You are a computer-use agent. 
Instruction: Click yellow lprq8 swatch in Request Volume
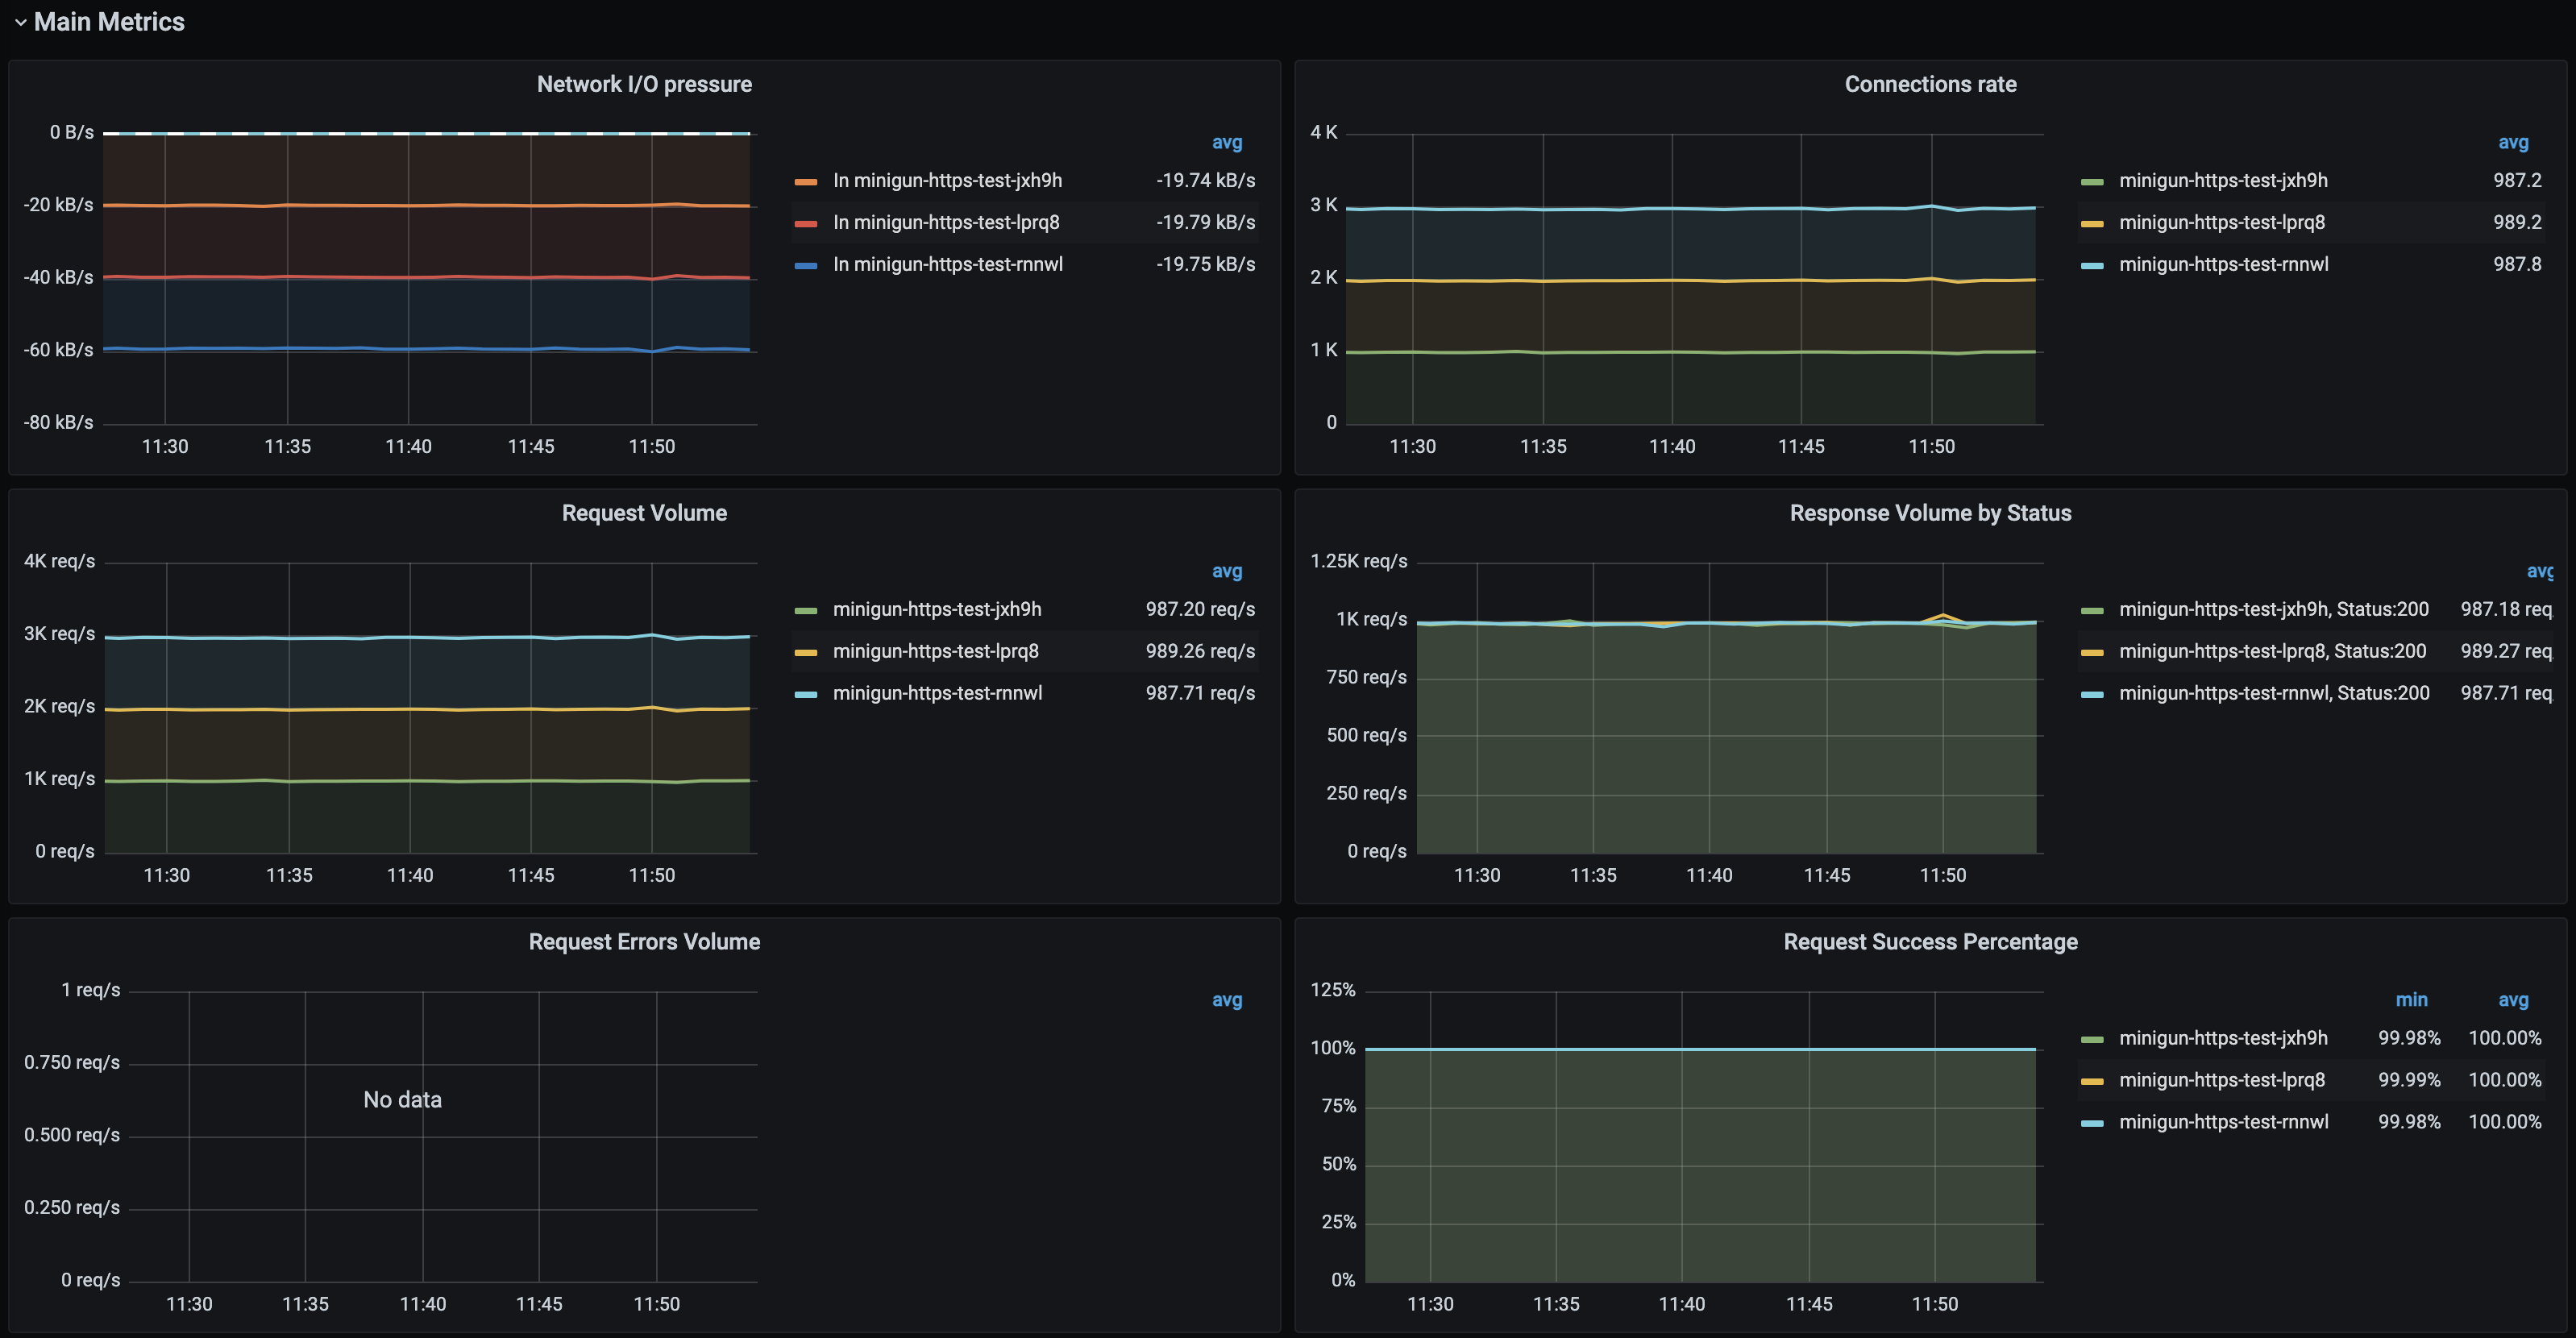pyautogui.click(x=806, y=653)
